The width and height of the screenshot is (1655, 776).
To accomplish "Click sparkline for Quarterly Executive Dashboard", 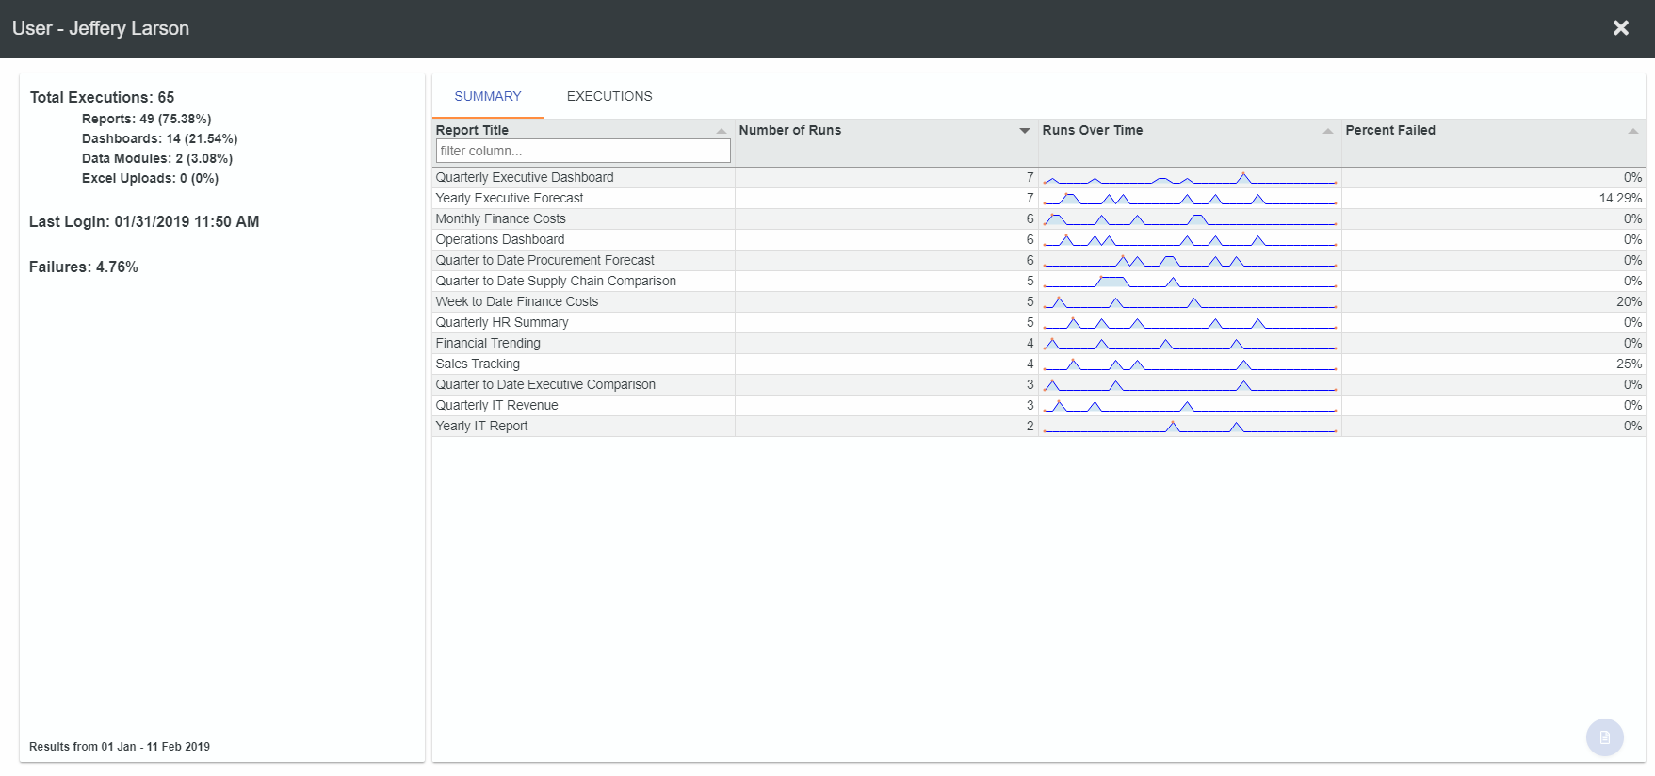I will pos(1190,178).
